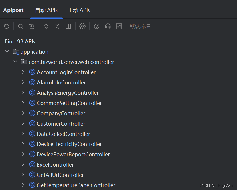
Task: Expand the DataCollectController node
Action: pyautogui.click(x=23, y=134)
